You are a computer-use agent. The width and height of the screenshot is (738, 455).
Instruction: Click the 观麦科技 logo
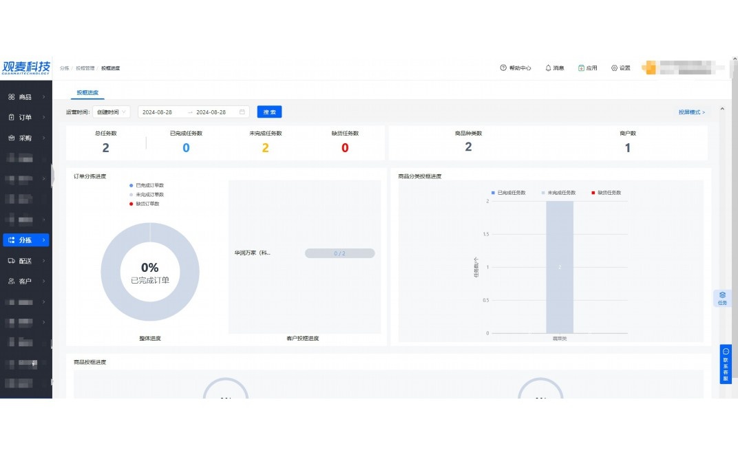click(x=26, y=67)
